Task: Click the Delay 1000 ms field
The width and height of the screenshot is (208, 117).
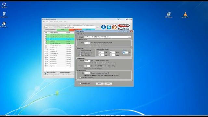Action: (x=87, y=66)
